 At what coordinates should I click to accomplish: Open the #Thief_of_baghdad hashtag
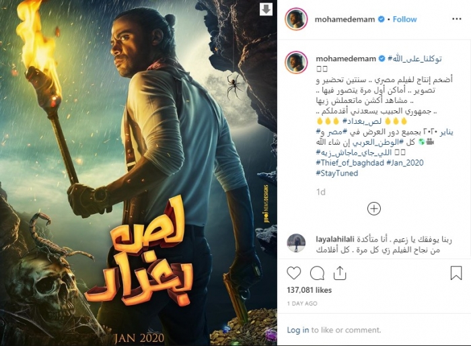[350, 163]
